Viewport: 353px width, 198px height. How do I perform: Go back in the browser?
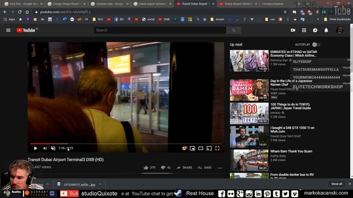pos(5,12)
